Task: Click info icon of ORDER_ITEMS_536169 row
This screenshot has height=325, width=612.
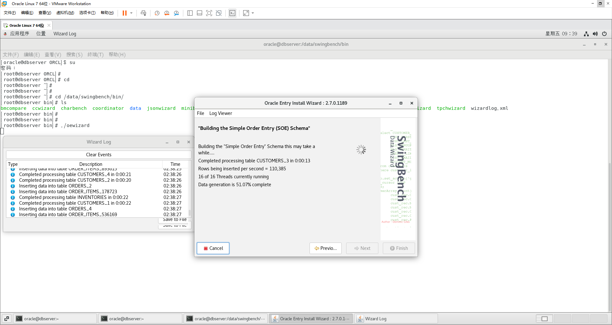Action: coord(13,215)
